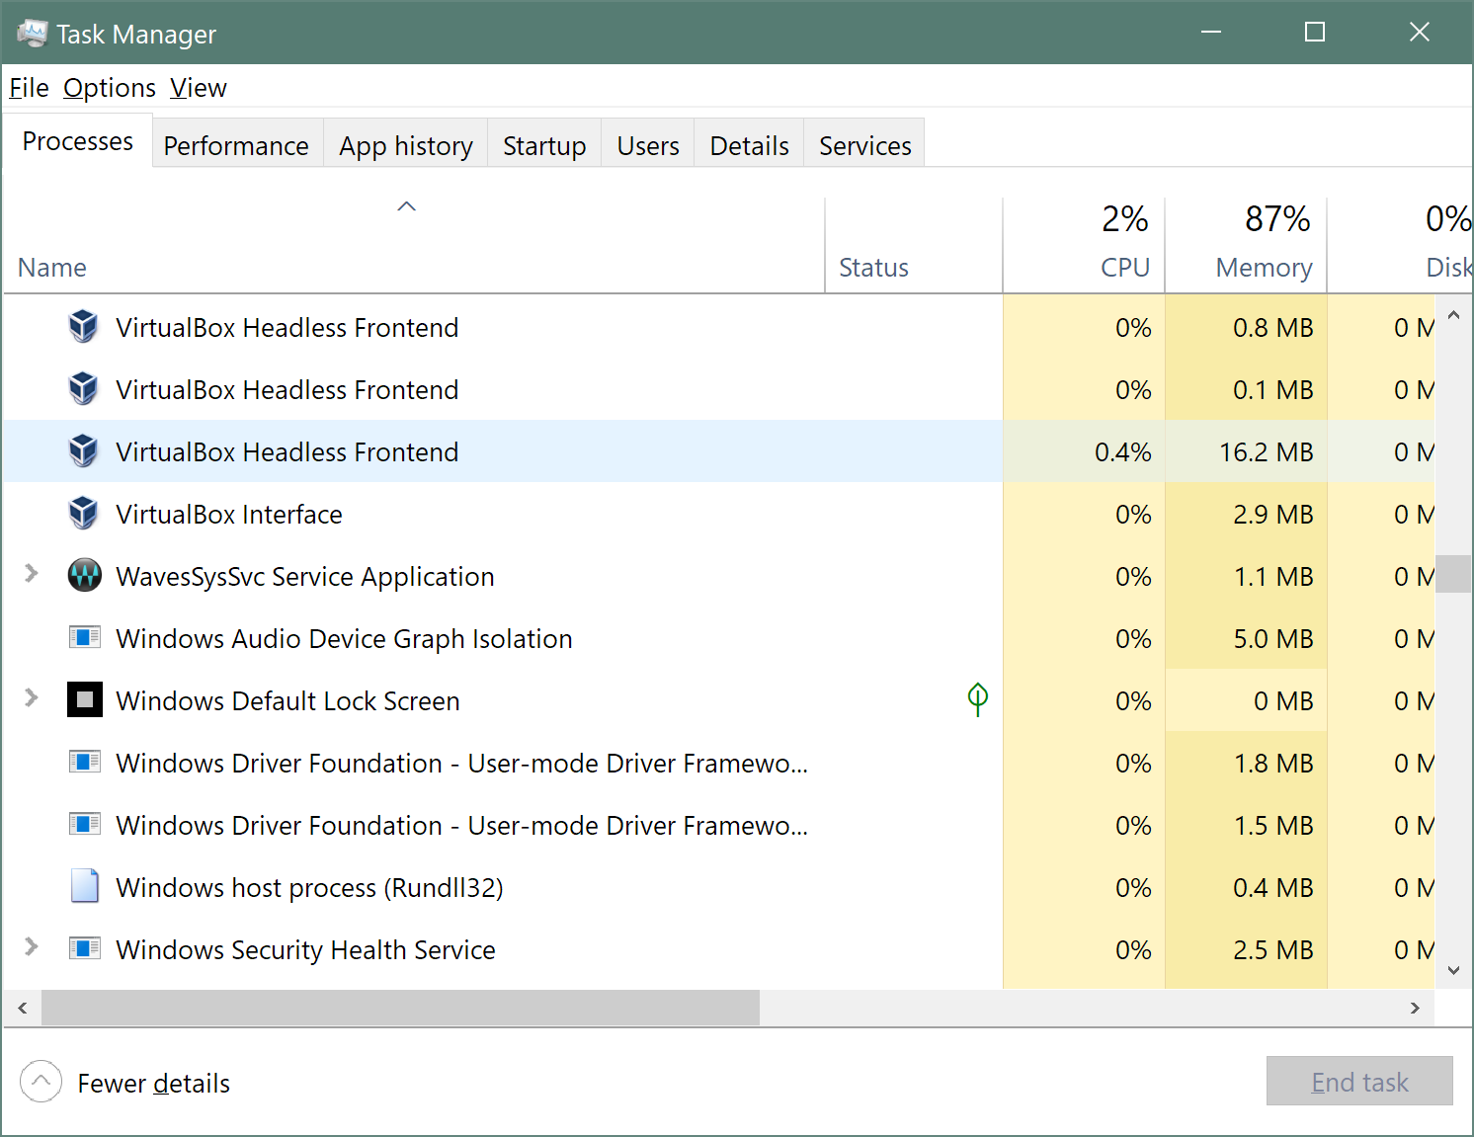
Task: Expand the Windows Default Lock Screen group
Action: point(32,698)
